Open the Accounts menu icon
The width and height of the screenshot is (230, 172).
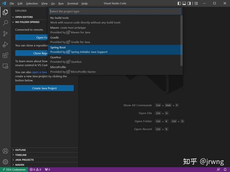(x=5, y=151)
